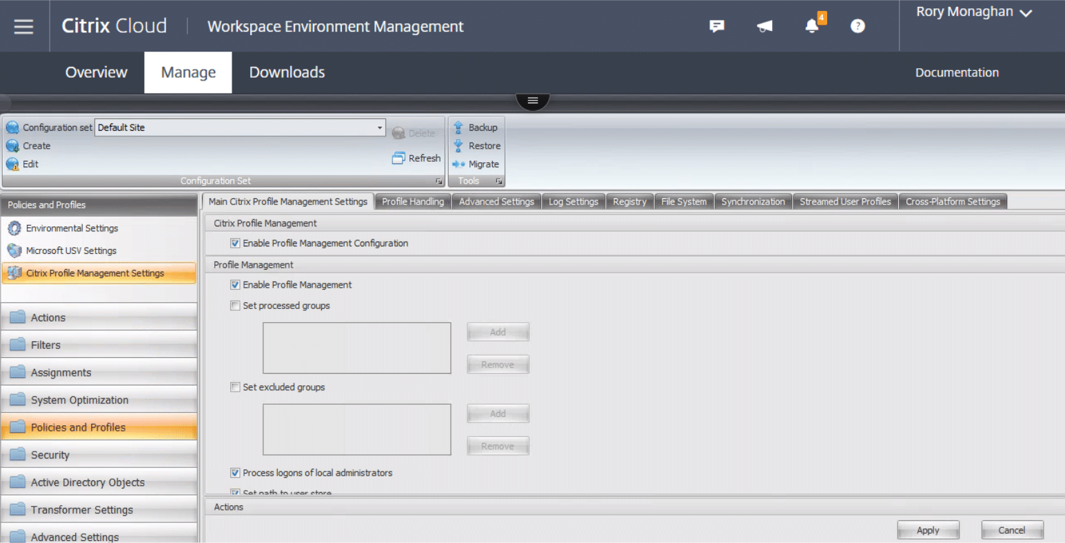Open the chat feedback icon
Image resolution: width=1065 pixels, height=543 pixels.
click(x=717, y=26)
